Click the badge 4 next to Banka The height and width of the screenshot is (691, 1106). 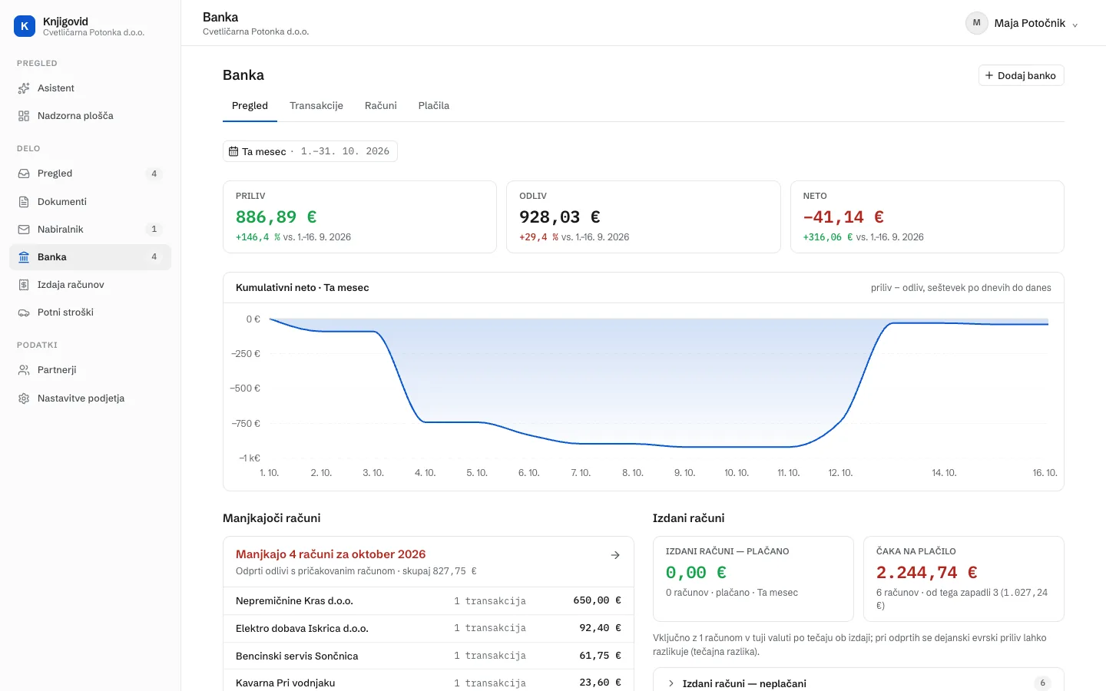click(x=154, y=257)
